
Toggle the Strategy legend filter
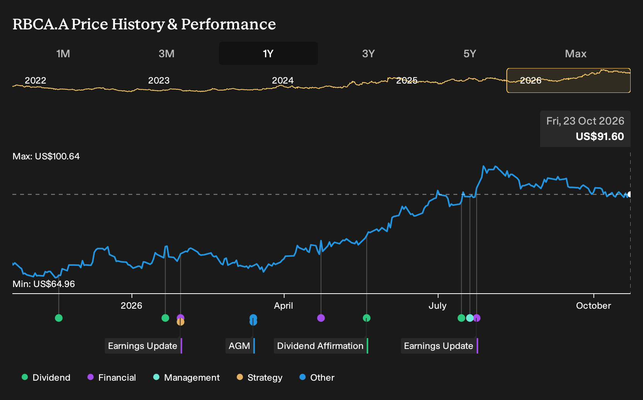tap(260, 378)
